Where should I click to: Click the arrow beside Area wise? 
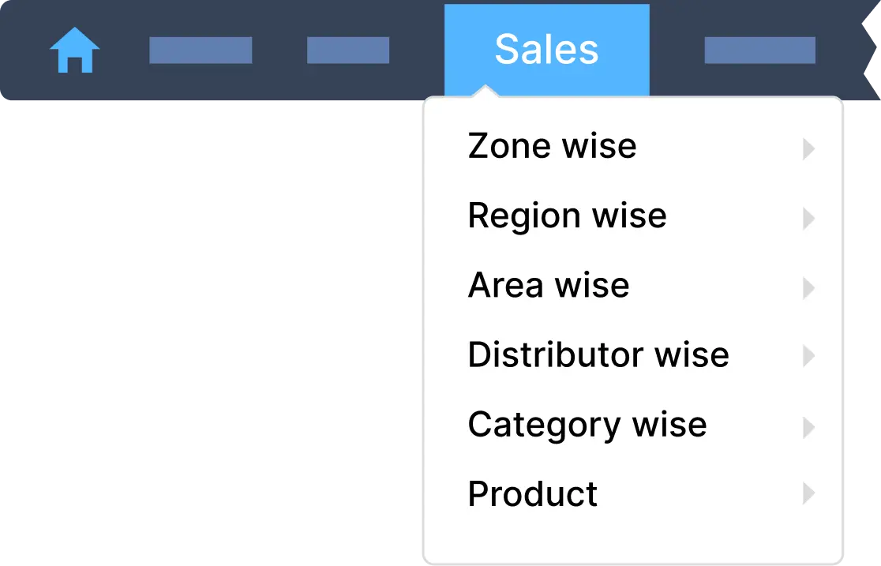point(808,287)
